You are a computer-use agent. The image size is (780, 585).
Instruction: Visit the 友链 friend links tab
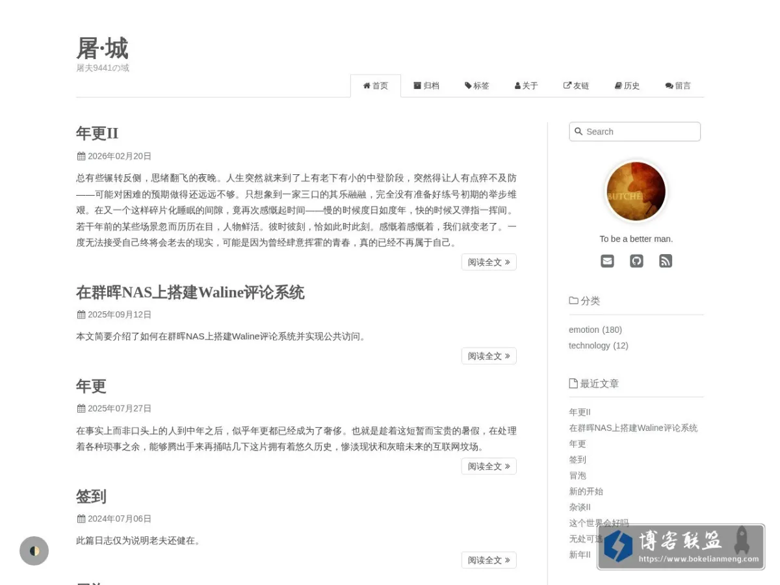[x=576, y=86]
